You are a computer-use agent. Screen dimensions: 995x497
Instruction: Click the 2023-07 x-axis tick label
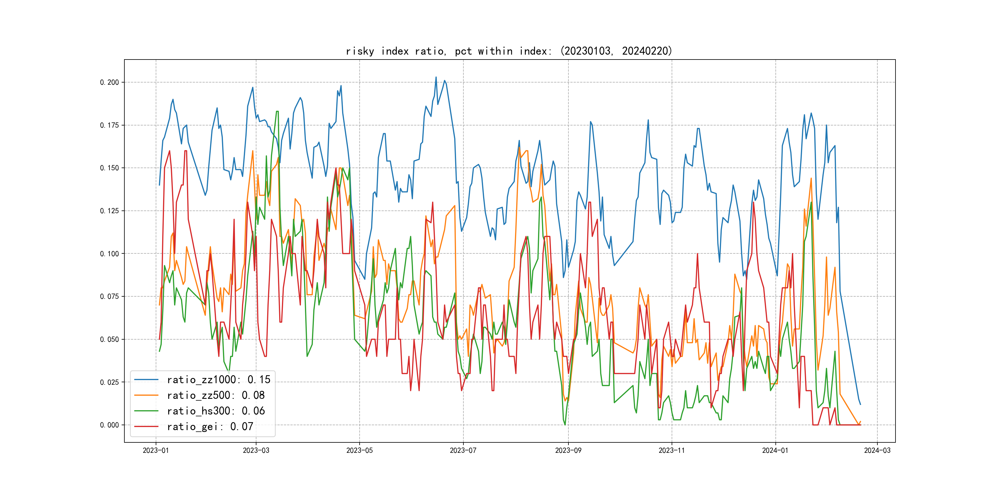[x=463, y=450]
